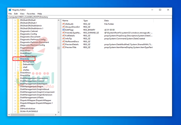The width and height of the screenshot is (181, 125).
Task: Click the NoRecentDocs string value icon
Action: 64,41
